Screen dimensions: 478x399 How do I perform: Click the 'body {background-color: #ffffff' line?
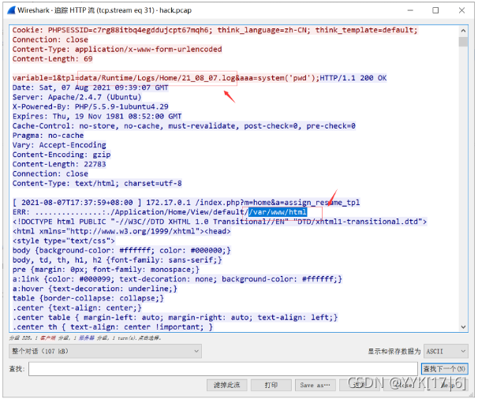121,250
